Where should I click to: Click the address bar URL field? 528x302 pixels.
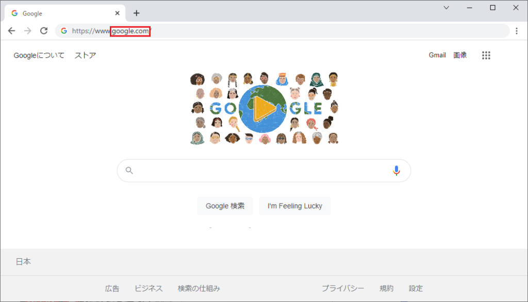[x=282, y=31]
